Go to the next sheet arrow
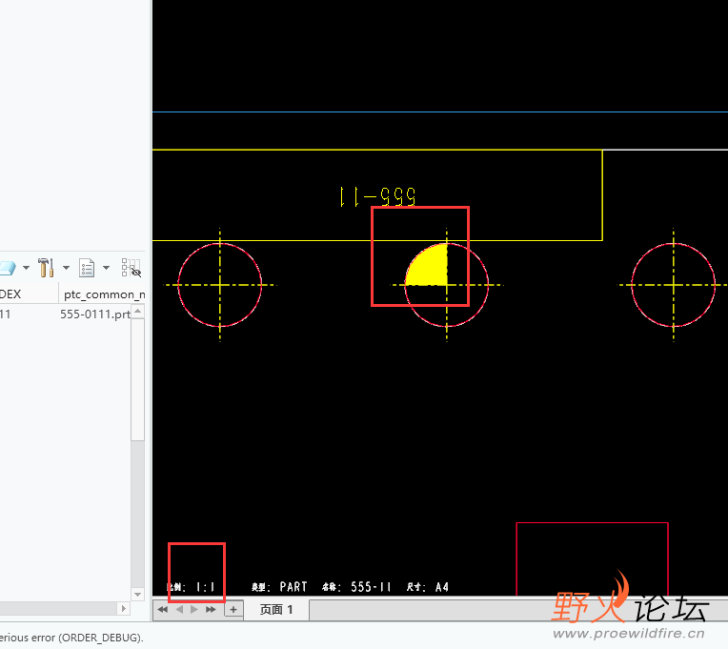 coord(194,609)
